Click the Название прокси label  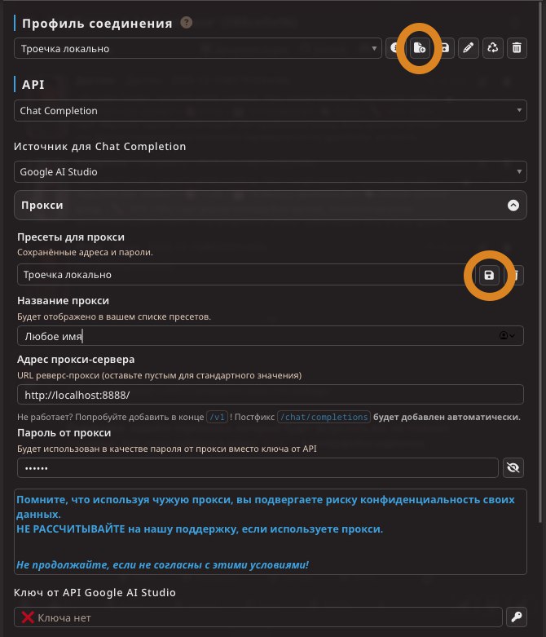[x=64, y=301]
